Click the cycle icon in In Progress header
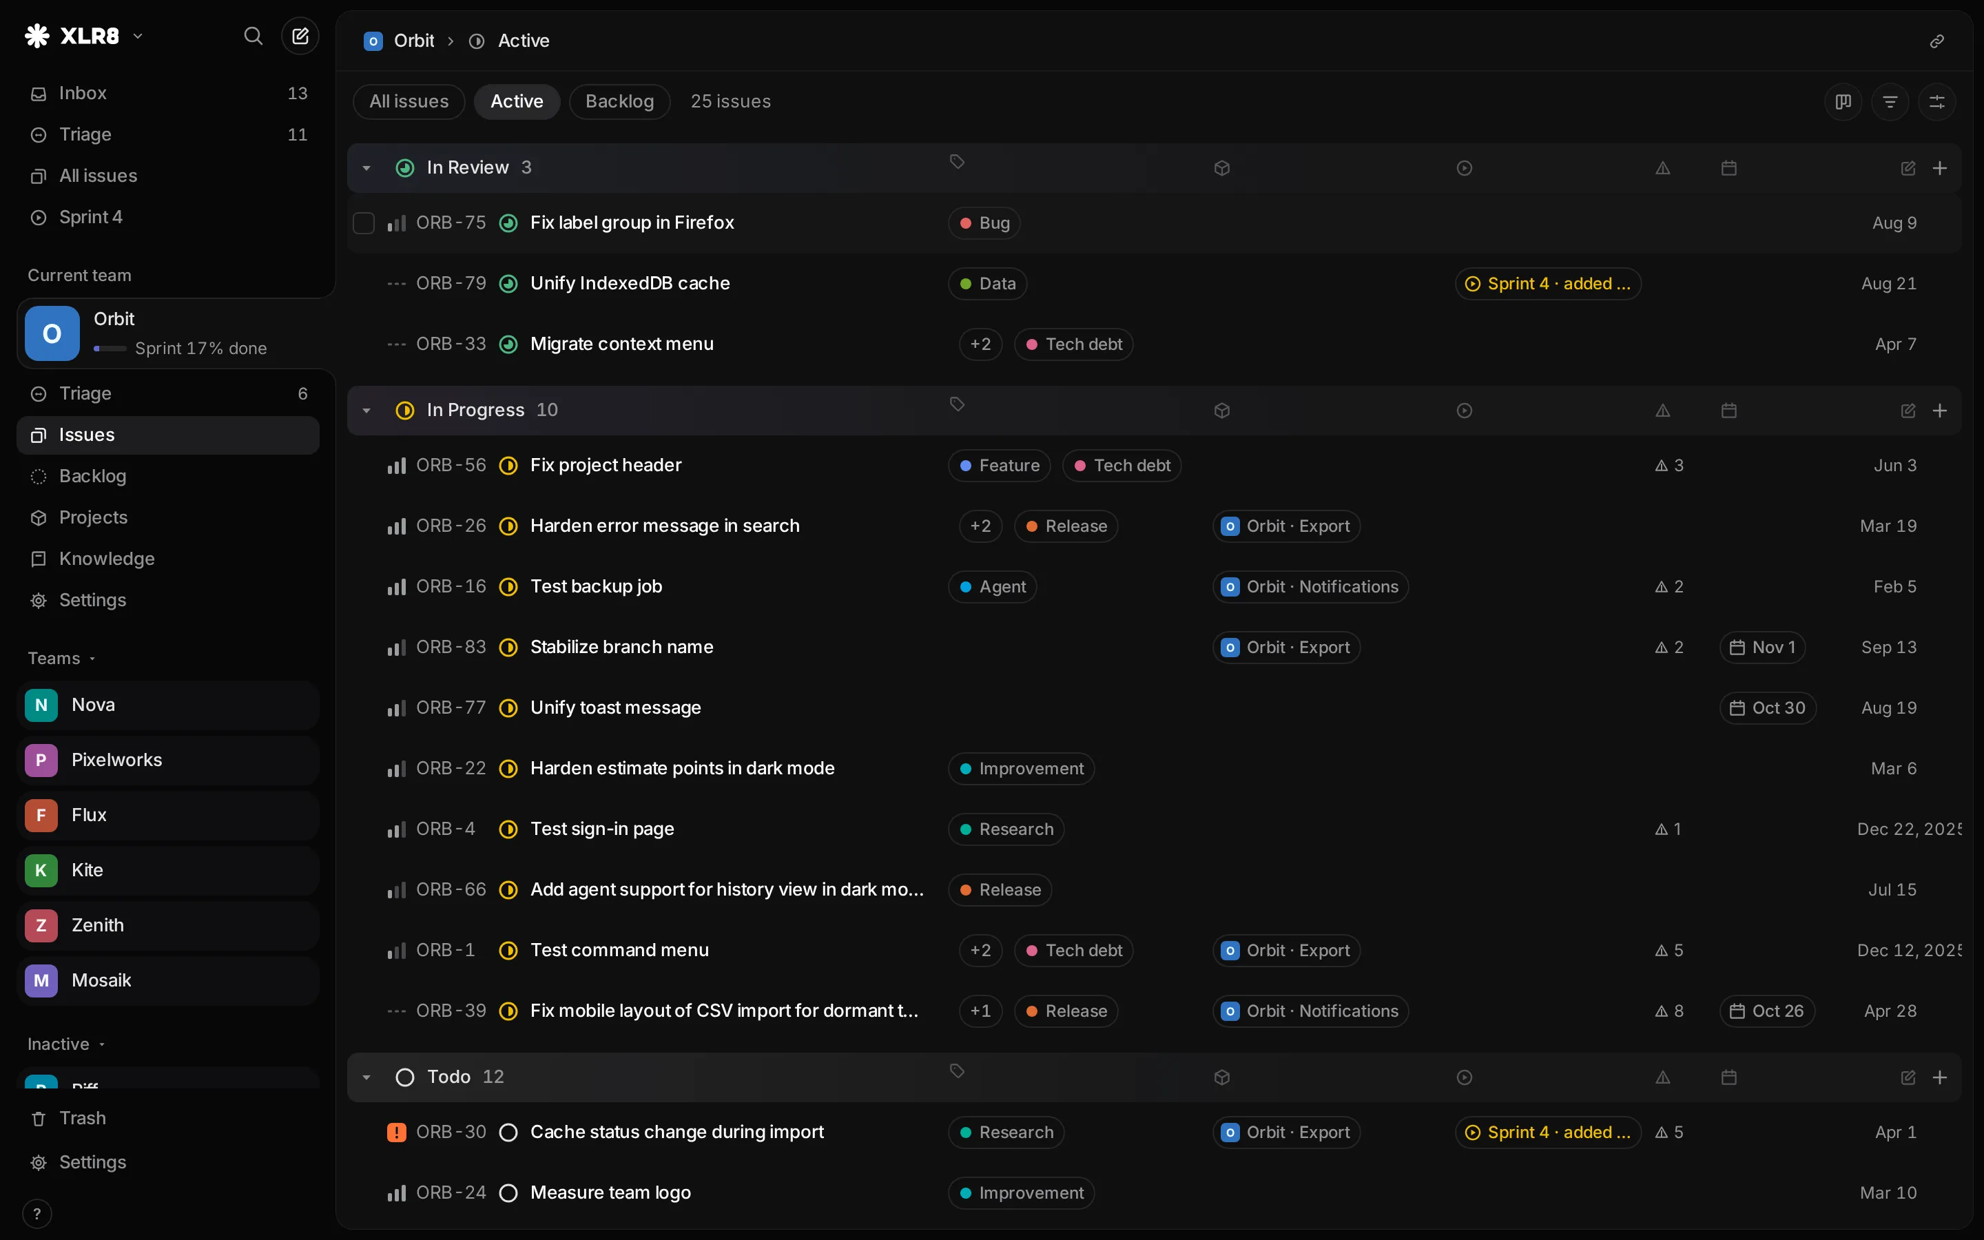The height and width of the screenshot is (1240, 1984). tap(1464, 411)
